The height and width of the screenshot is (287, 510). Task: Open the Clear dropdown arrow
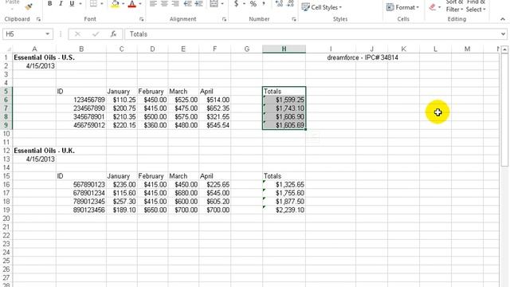[439, 7]
